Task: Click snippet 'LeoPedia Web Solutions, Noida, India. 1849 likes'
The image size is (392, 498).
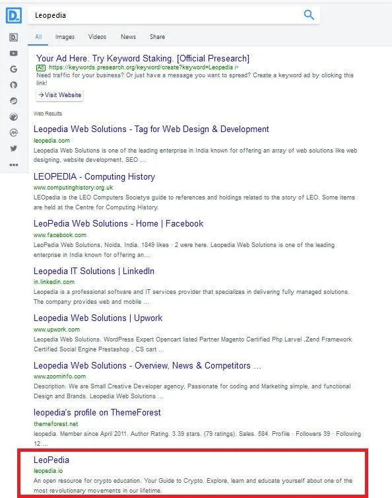Action: click(x=184, y=250)
